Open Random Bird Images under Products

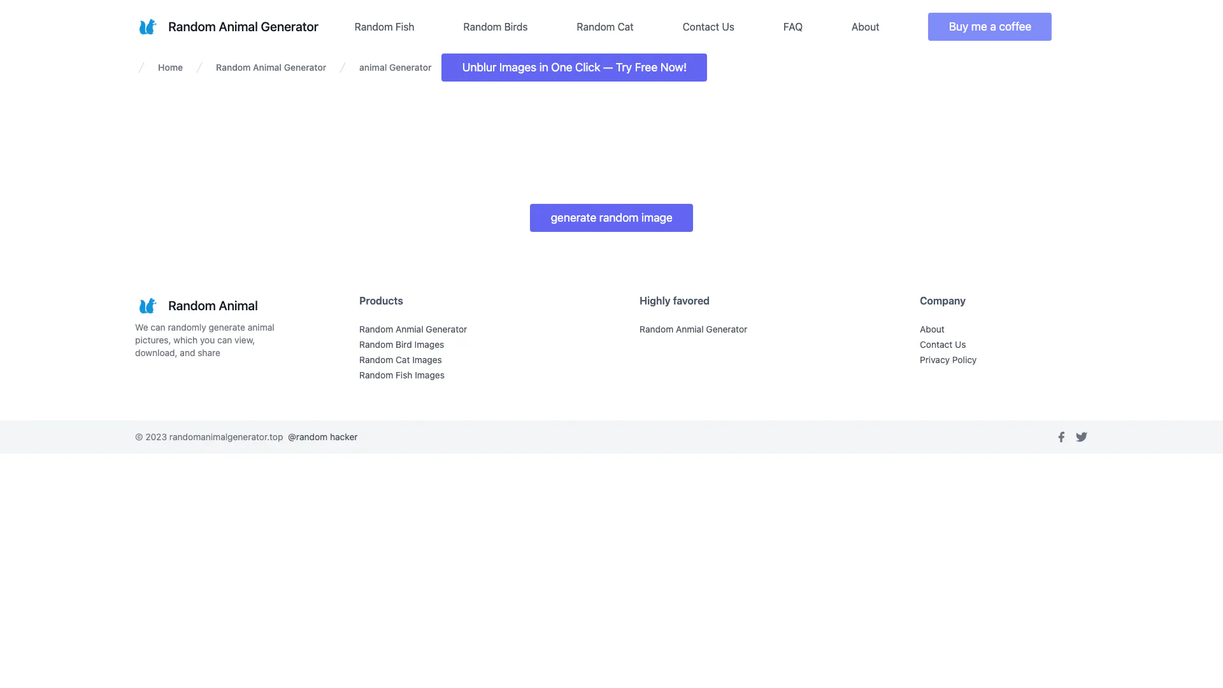401,345
